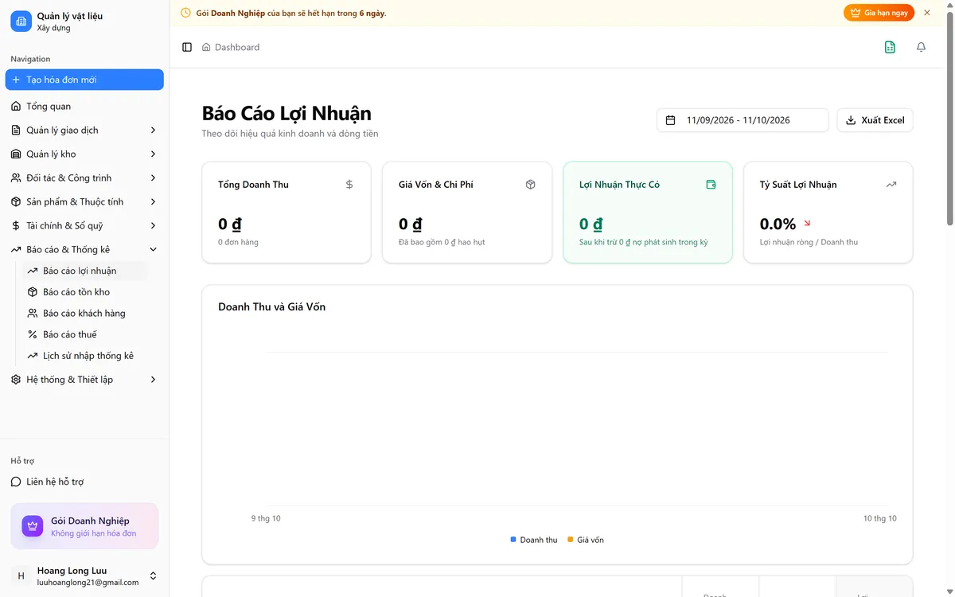Select Báo cáo lợi nhuận submenu item
This screenshot has width=955, height=597.
point(86,271)
